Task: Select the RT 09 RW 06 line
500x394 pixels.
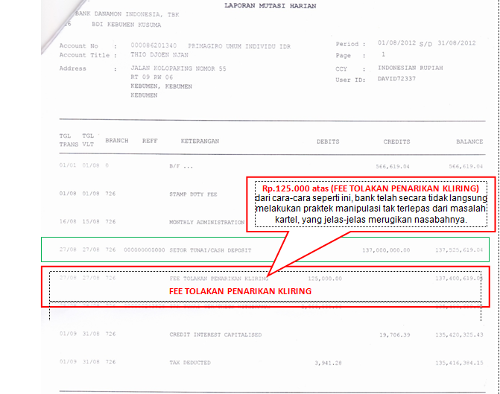Action: [152, 77]
